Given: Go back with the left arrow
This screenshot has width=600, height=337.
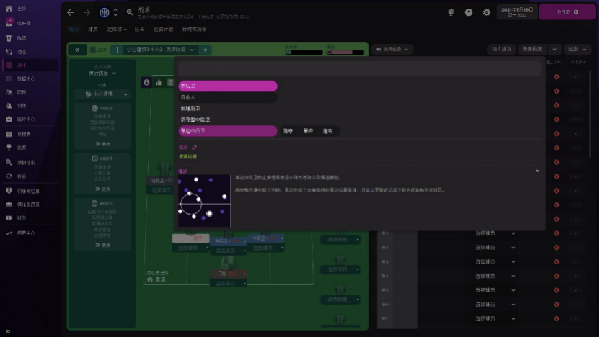Looking at the screenshot, I should [70, 13].
